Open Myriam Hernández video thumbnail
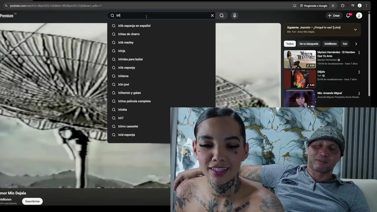The width and height of the screenshot is (377, 212). pos(300,59)
